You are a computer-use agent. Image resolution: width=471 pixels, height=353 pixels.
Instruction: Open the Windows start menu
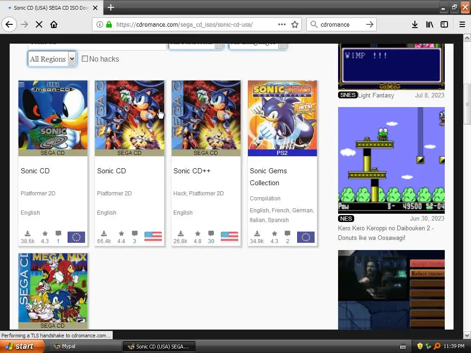pyautogui.click(x=22, y=347)
